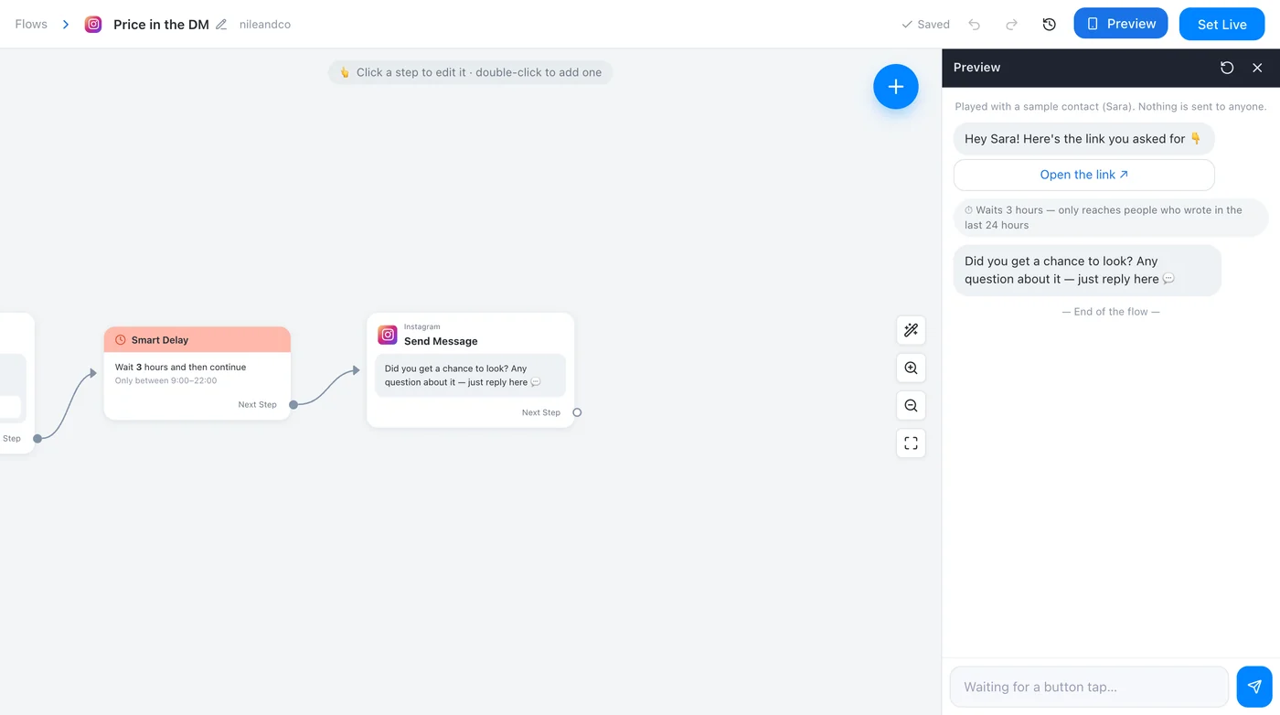Click the Set Live button

coord(1222,25)
